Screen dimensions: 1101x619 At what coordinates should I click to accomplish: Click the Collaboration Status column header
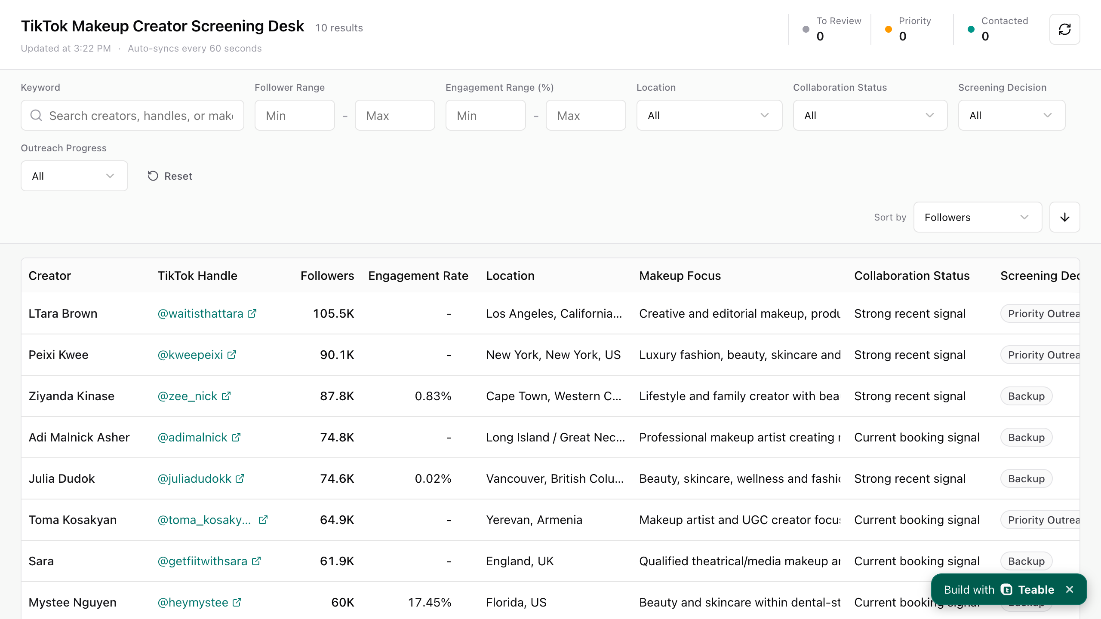[x=912, y=276]
